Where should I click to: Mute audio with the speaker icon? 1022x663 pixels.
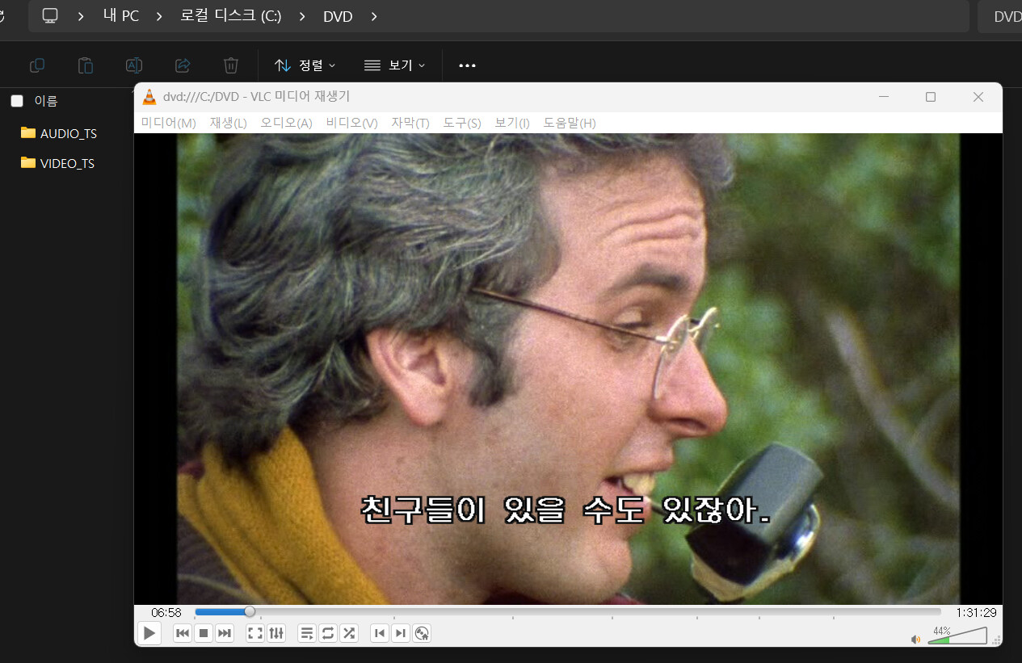click(915, 639)
